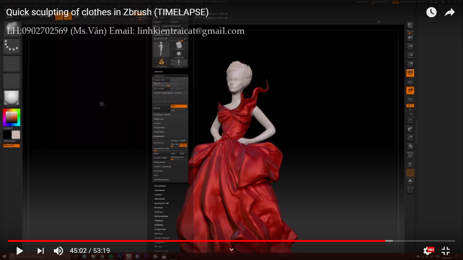Click the Scroll canvas icon
This screenshot has width=463, height=260.
[410, 38]
